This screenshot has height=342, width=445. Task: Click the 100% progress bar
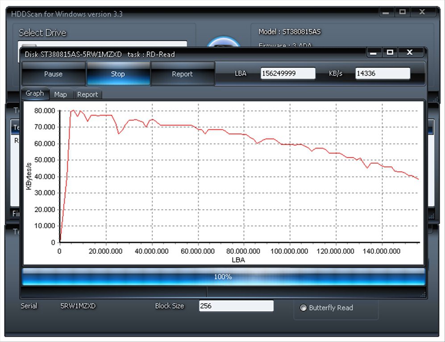tap(222, 276)
